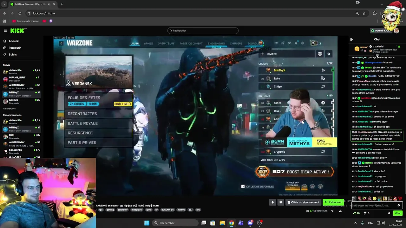Open recommended channel boneclinks
Screen dimensions: 406x228
(22, 151)
